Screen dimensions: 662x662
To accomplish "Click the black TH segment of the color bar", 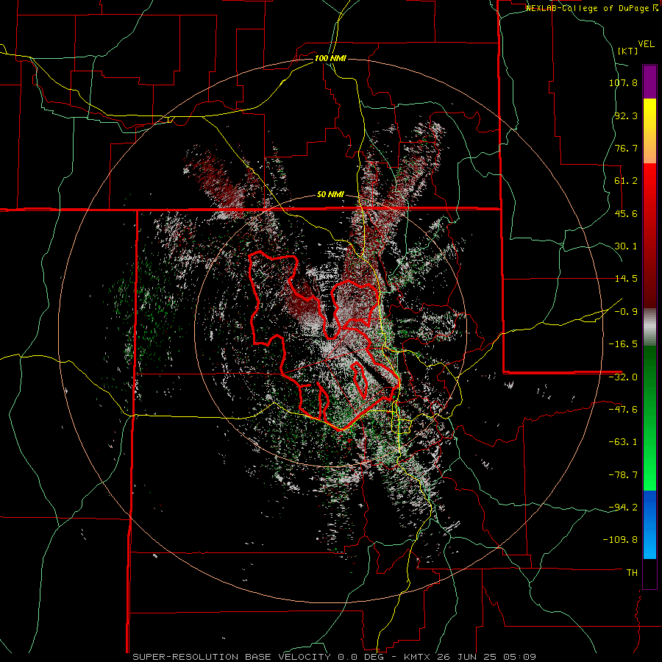I will 649,574.
